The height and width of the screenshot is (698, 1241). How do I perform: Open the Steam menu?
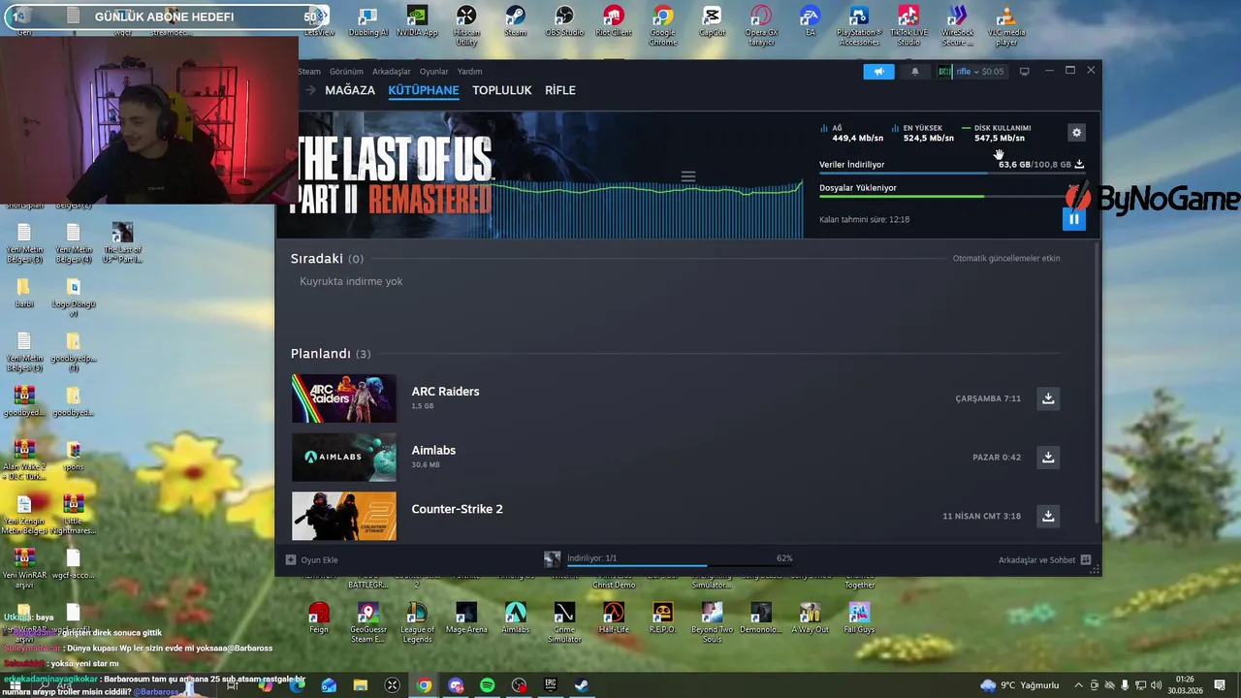click(x=309, y=71)
